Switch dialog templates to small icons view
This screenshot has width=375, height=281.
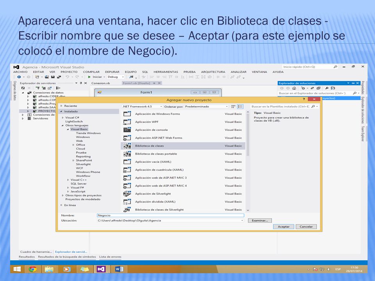point(234,107)
